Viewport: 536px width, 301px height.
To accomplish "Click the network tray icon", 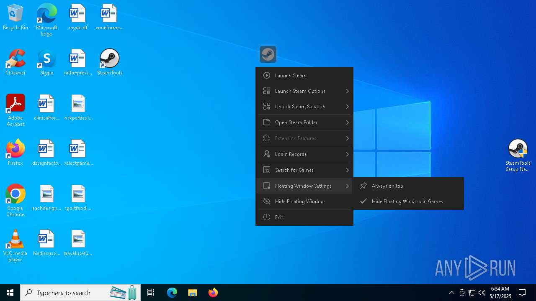I will [x=472, y=293].
